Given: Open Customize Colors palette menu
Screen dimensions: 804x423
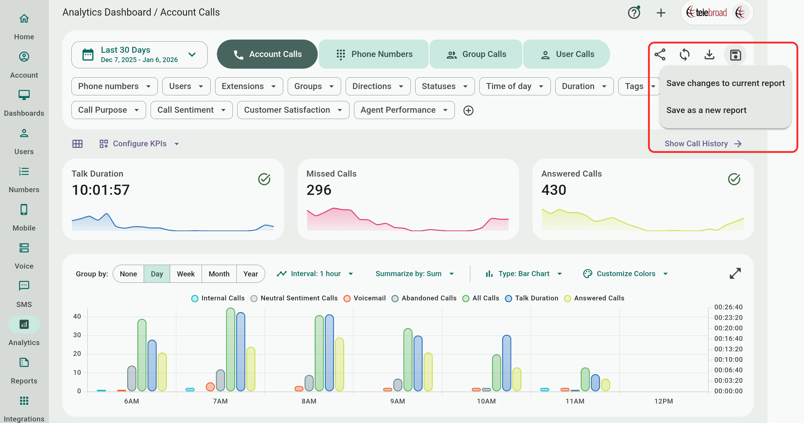Looking at the screenshot, I should 625,274.
